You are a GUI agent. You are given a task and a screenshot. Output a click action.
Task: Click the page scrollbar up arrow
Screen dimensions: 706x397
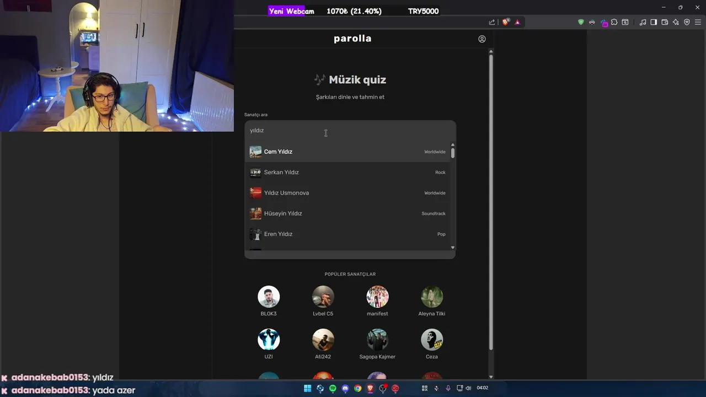491,52
